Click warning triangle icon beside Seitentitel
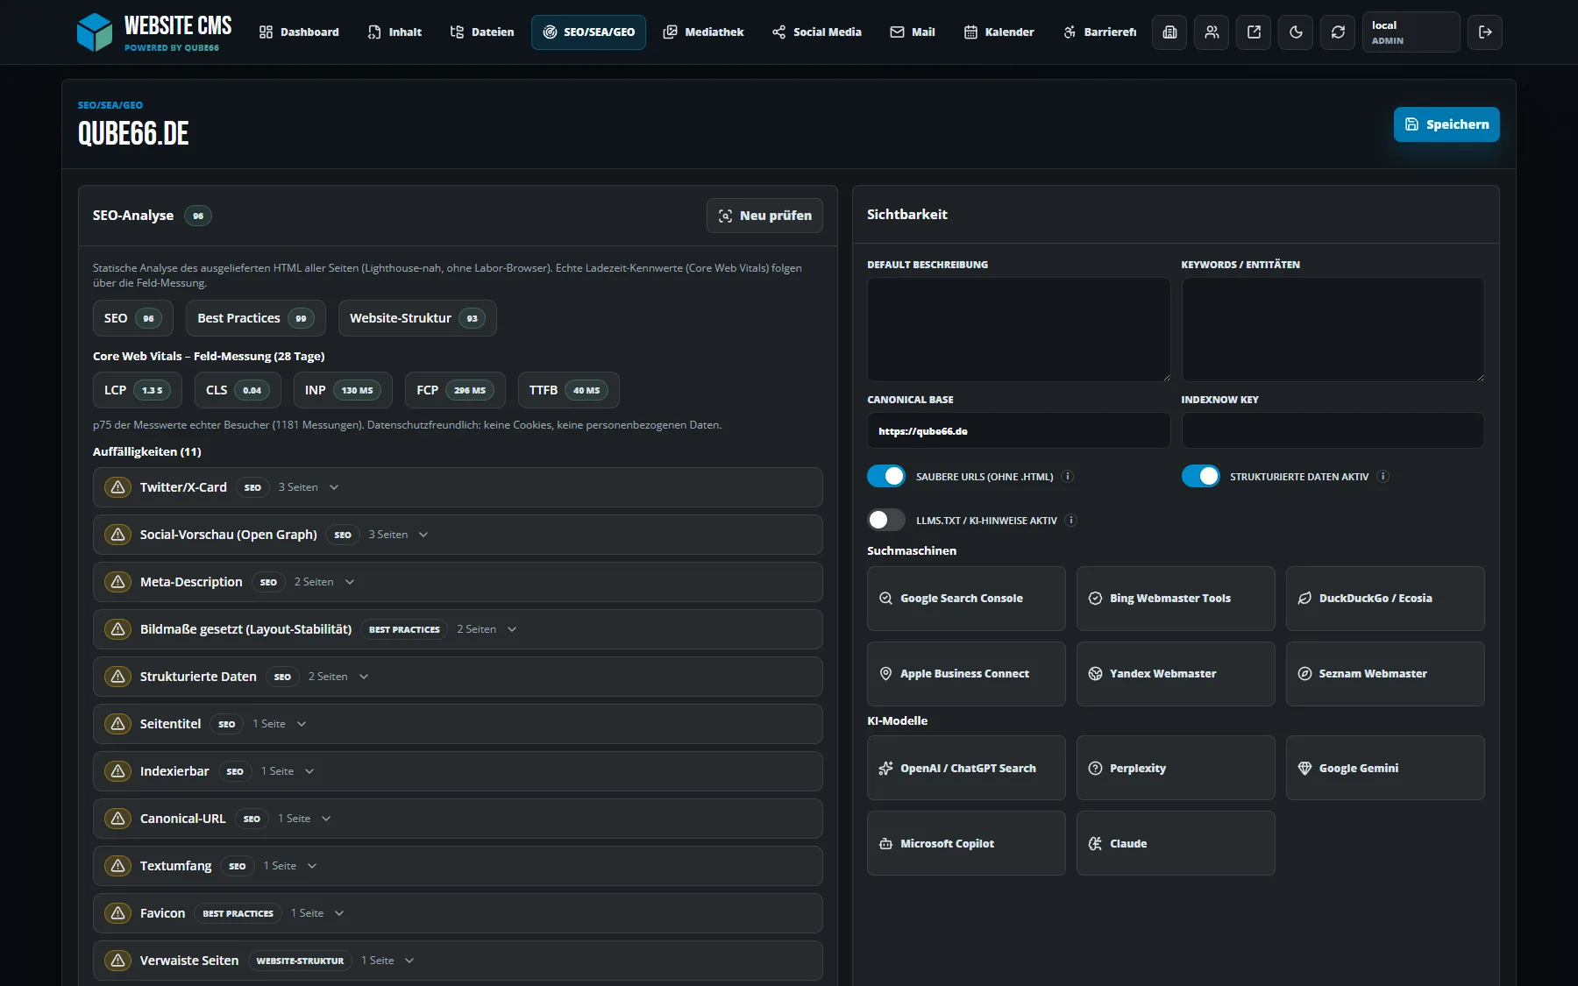Viewport: 1578px width, 986px height. click(118, 724)
